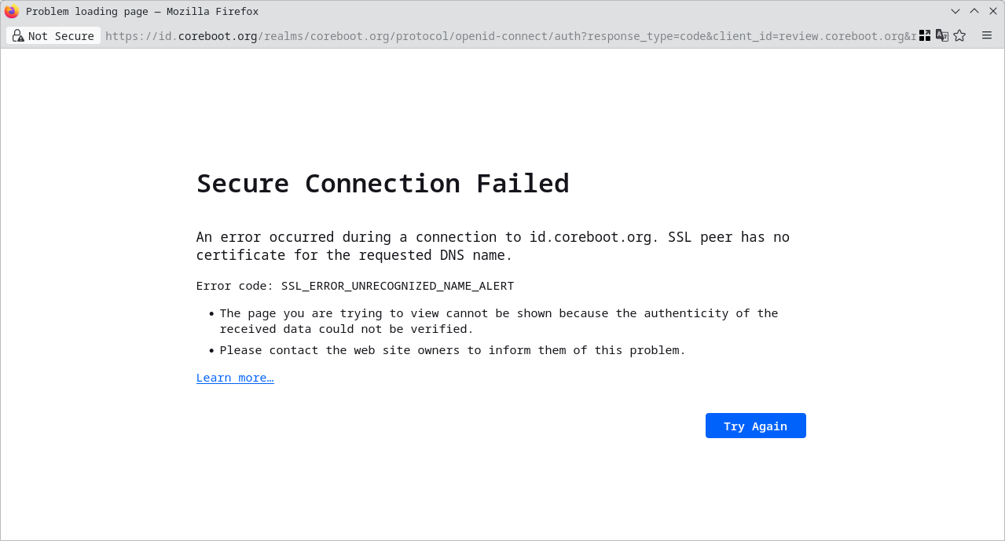The height and width of the screenshot is (541, 1005).
Task: Open the Learn more link
Action: tap(235, 378)
